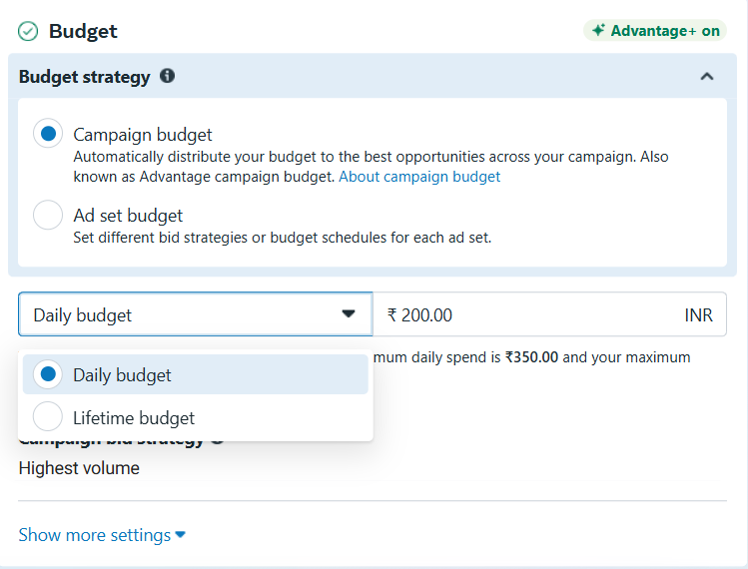Toggle the Daily budget dropdown

tap(196, 314)
